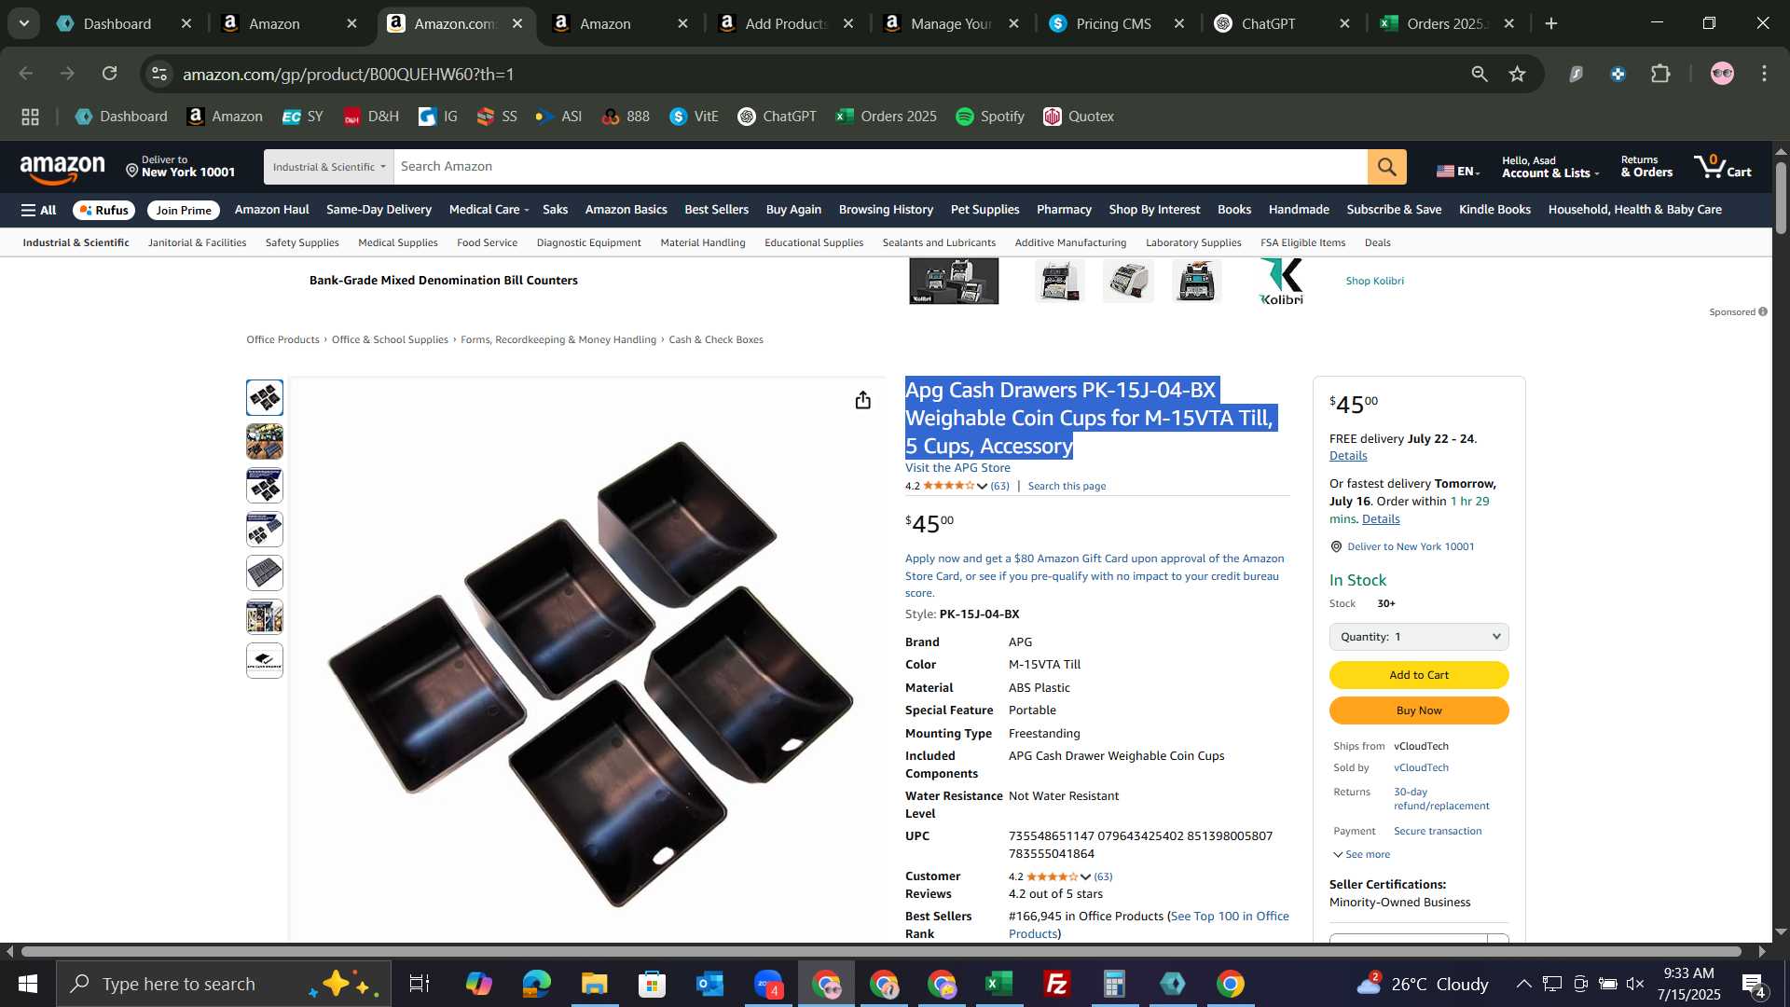Open File Explorer from the taskbar
Image resolution: width=1790 pixels, height=1007 pixels.
pyautogui.click(x=594, y=984)
